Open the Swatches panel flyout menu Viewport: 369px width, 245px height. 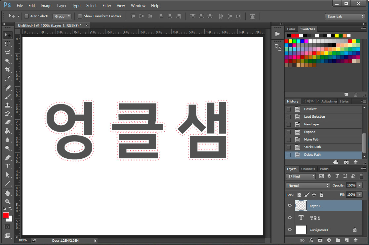pos(364,29)
